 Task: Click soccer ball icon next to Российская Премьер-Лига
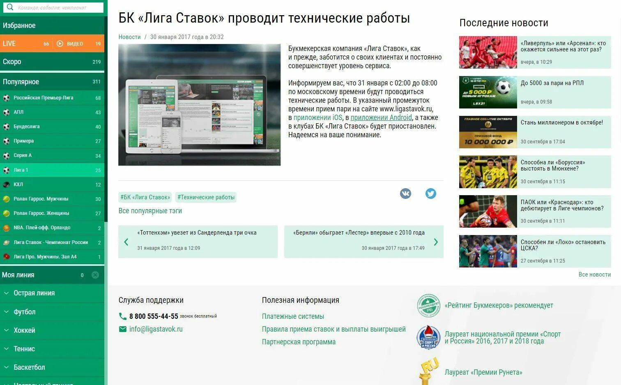(x=6, y=98)
